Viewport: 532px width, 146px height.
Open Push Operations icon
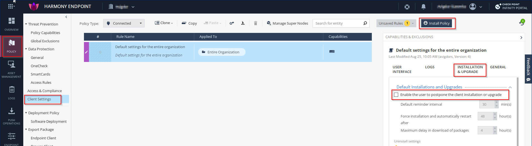click(x=11, y=116)
